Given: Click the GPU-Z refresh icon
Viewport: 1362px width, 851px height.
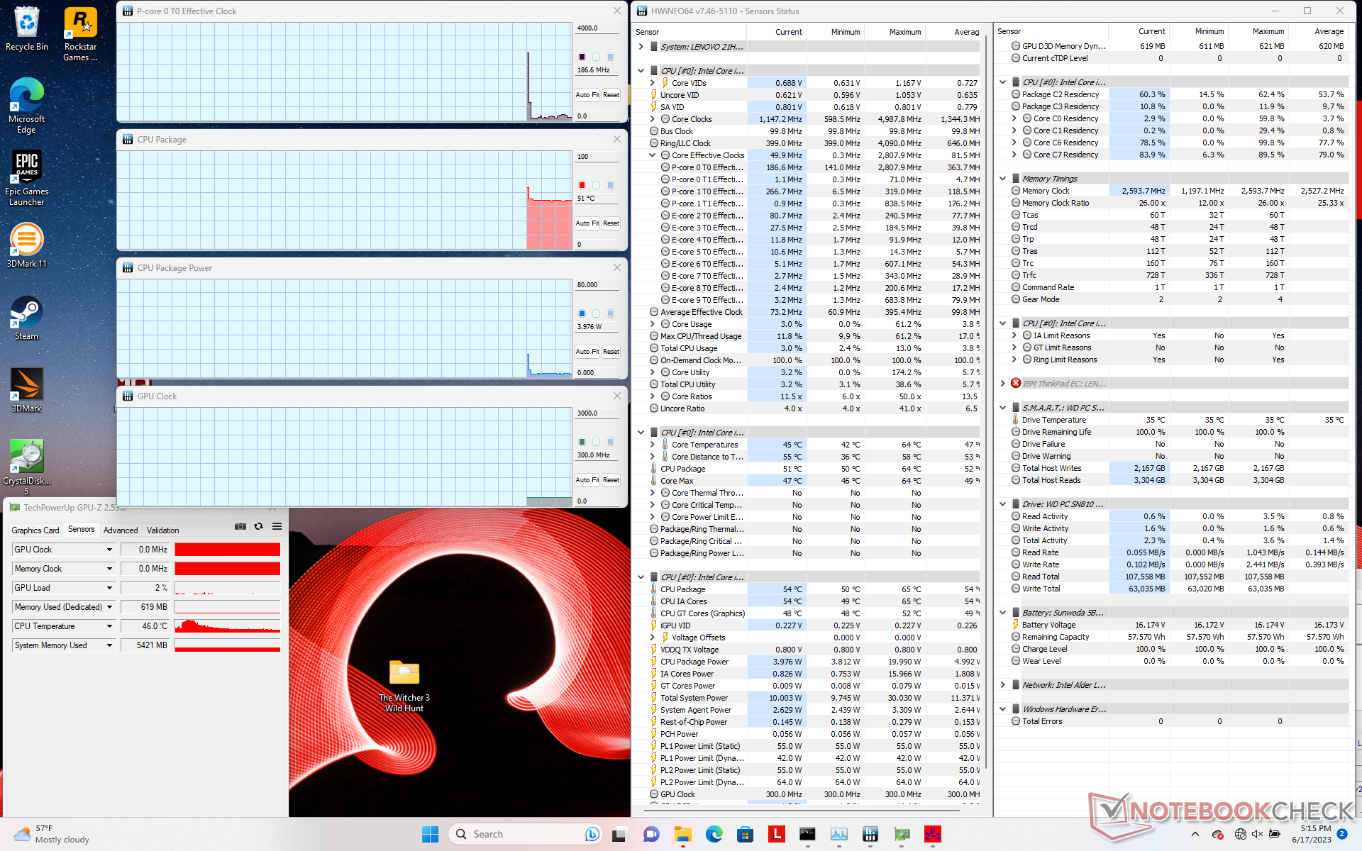Looking at the screenshot, I should [259, 527].
